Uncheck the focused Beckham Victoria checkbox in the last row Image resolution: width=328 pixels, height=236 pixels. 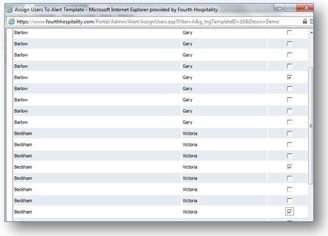pyautogui.click(x=290, y=212)
